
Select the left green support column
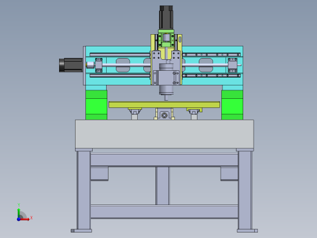tap(96, 105)
